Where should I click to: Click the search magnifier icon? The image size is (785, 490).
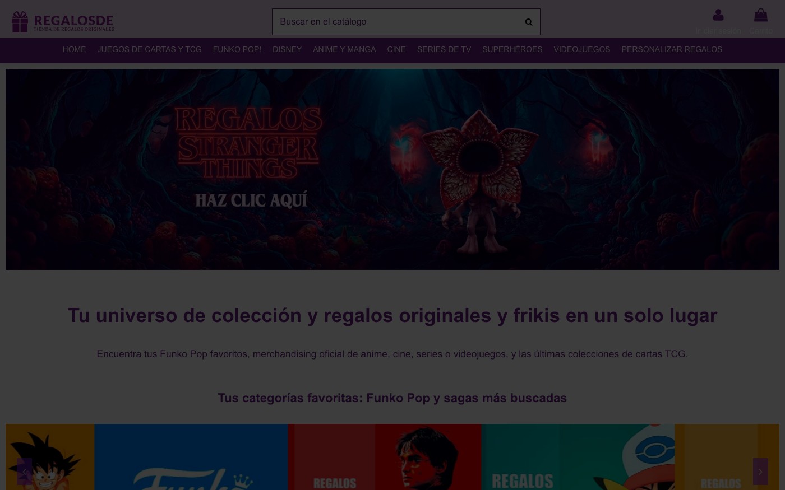tap(528, 22)
